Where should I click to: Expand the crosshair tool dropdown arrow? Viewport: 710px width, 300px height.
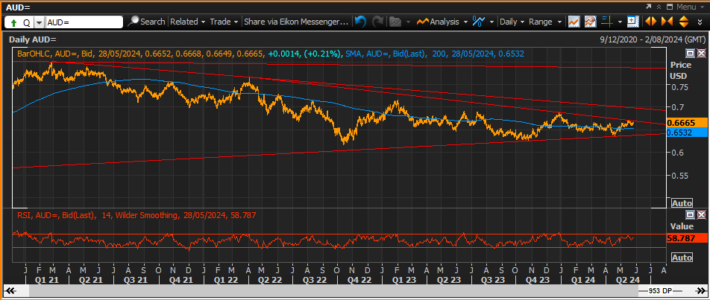pos(620,22)
